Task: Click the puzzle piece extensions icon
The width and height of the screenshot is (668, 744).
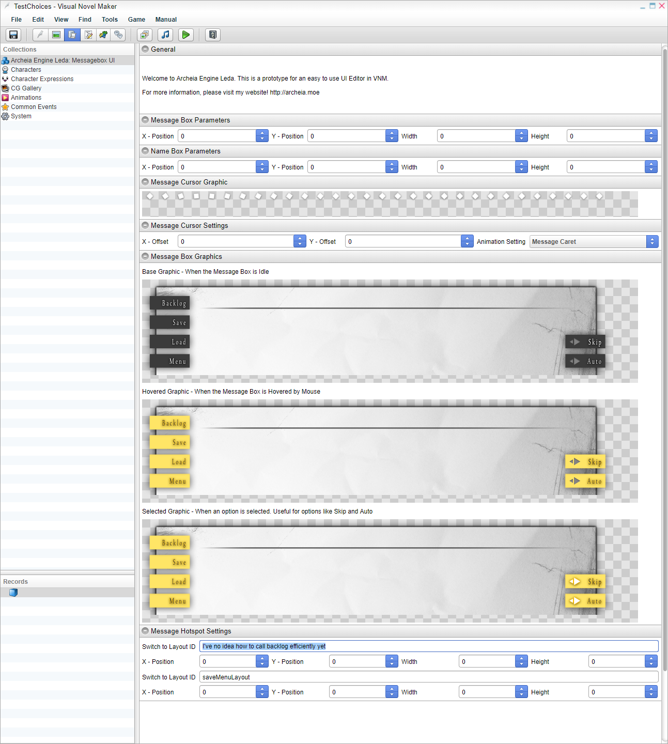Action: click(104, 35)
